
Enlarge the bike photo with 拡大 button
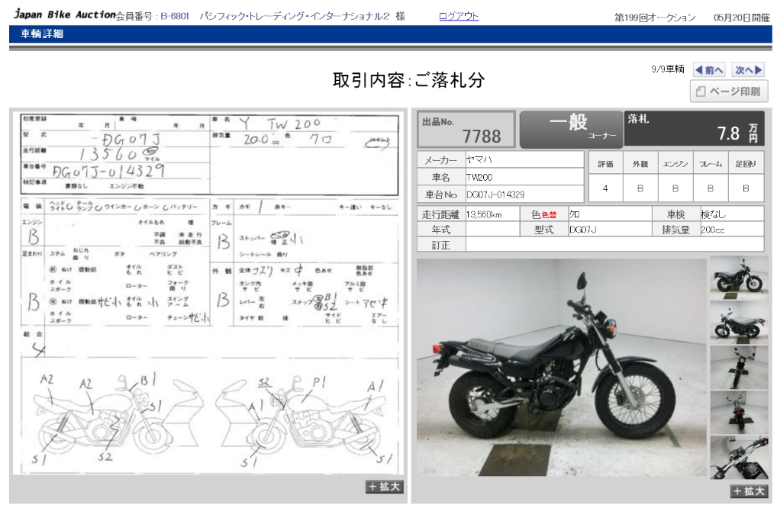tap(748, 490)
